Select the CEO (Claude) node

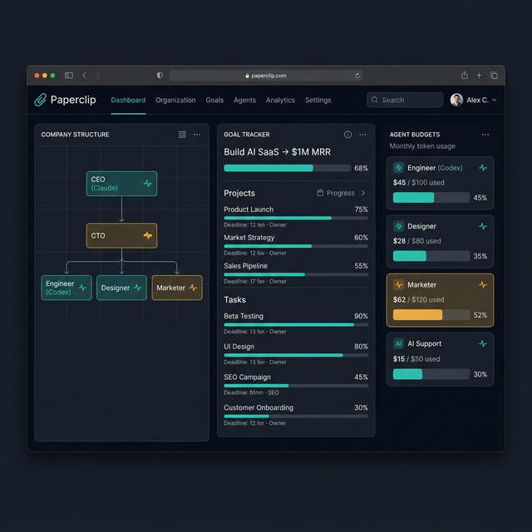pos(122,184)
